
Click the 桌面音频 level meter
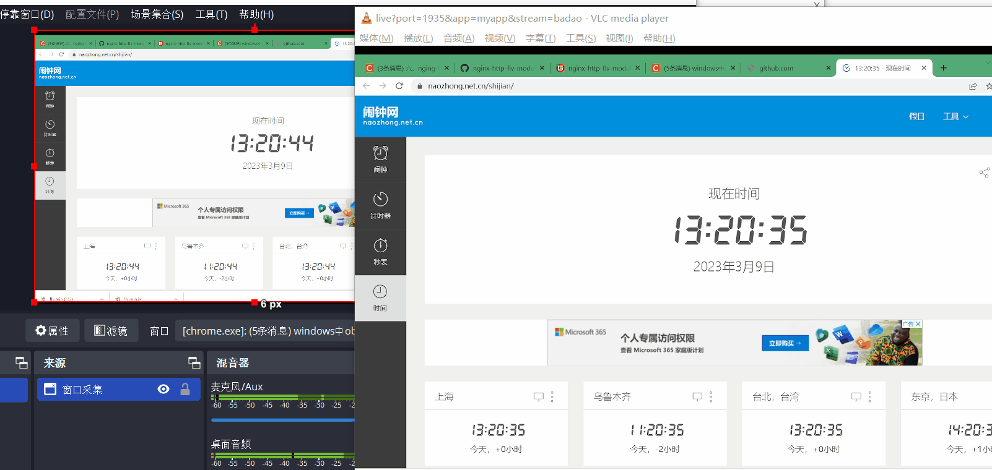tap(282, 455)
